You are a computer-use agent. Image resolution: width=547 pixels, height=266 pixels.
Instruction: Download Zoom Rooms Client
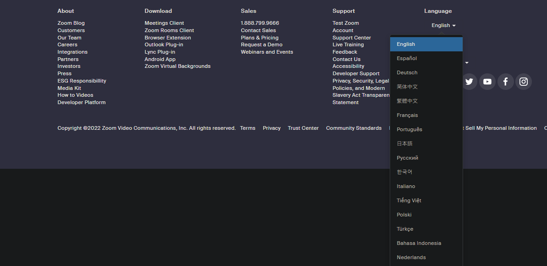point(169,30)
